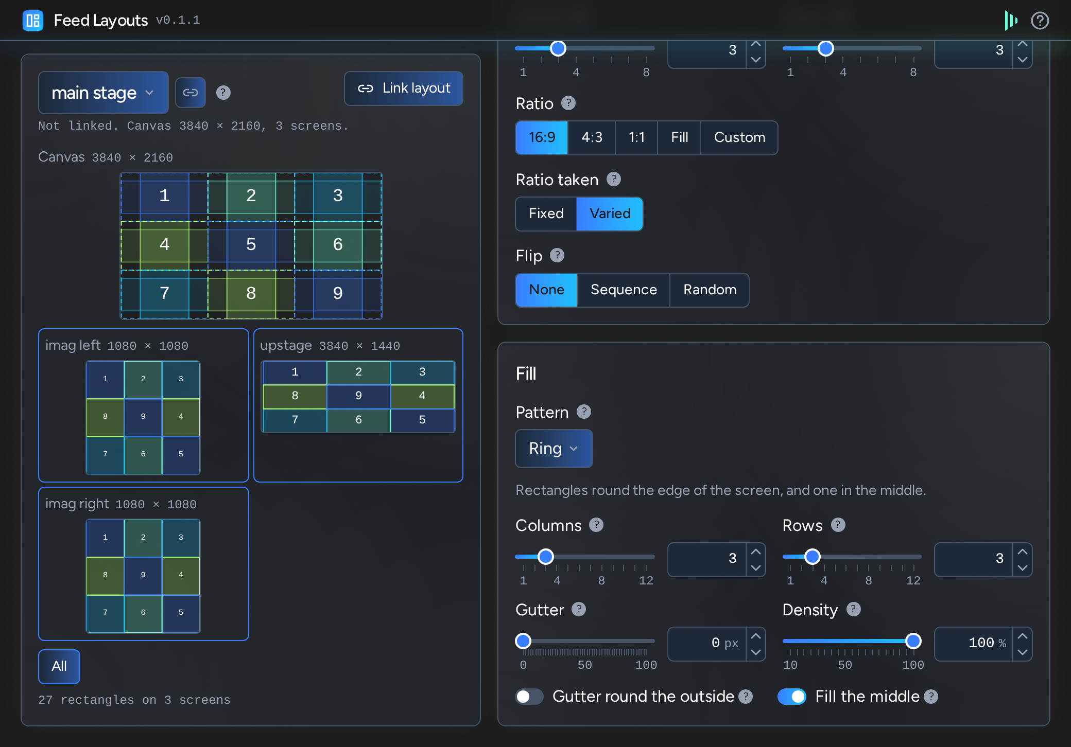1071x747 pixels.
Task: Click the chain link icon beside main stage
Action: coord(191,93)
